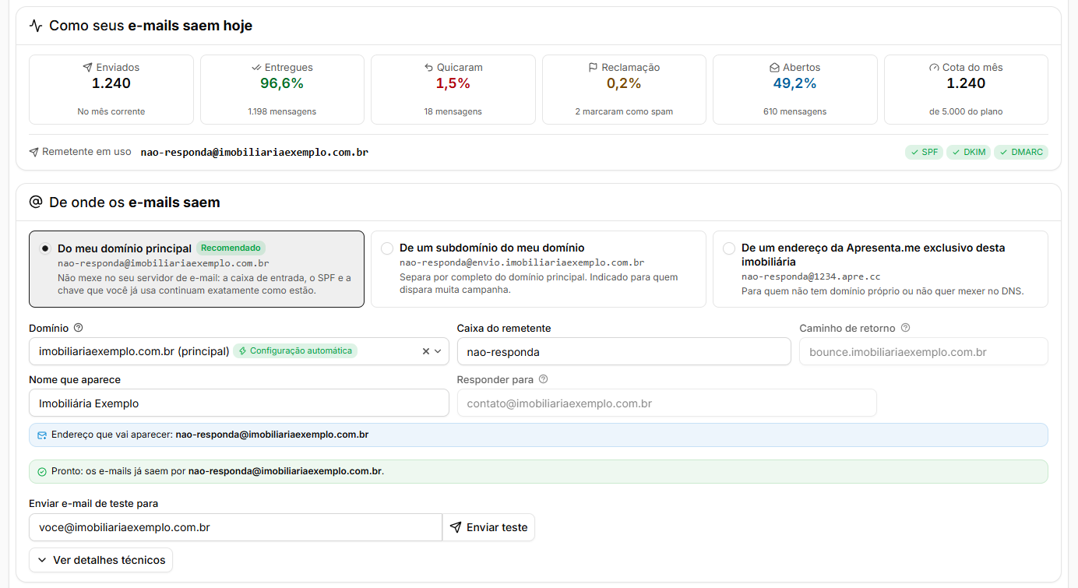Image resolution: width=1078 pixels, height=588 pixels.
Task: Click 'nao-responda@envio.imobiliariaexemplo.com.br' subdomain address
Action: (522, 263)
